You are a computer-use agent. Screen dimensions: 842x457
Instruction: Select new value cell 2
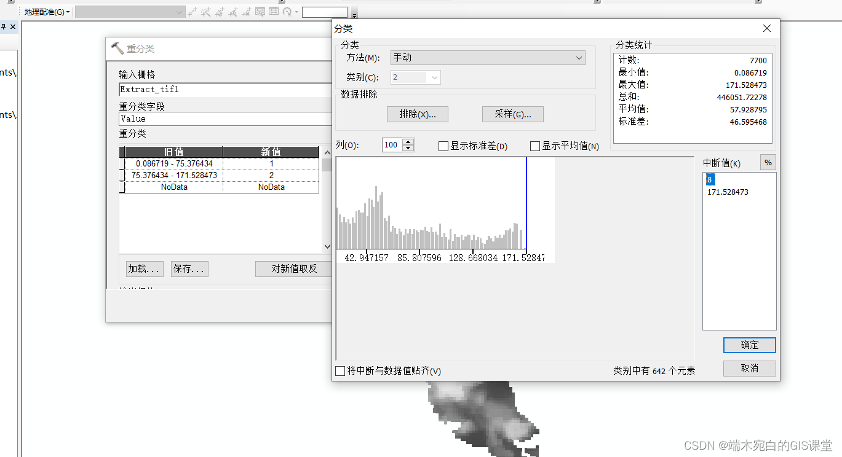[271, 175]
